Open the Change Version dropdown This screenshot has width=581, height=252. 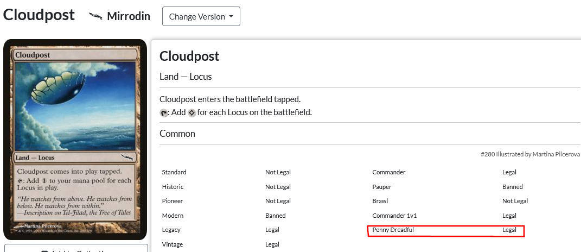(x=201, y=16)
